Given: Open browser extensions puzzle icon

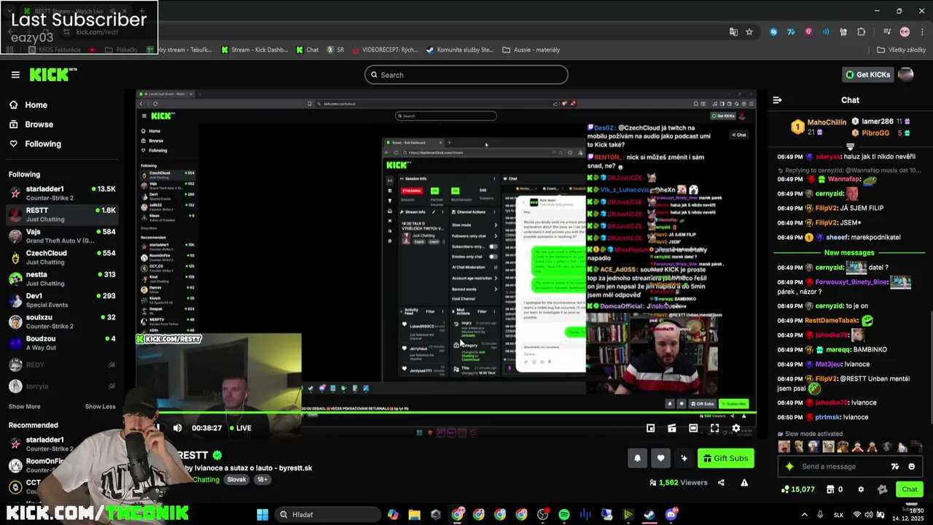Looking at the screenshot, I should click(x=862, y=32).
